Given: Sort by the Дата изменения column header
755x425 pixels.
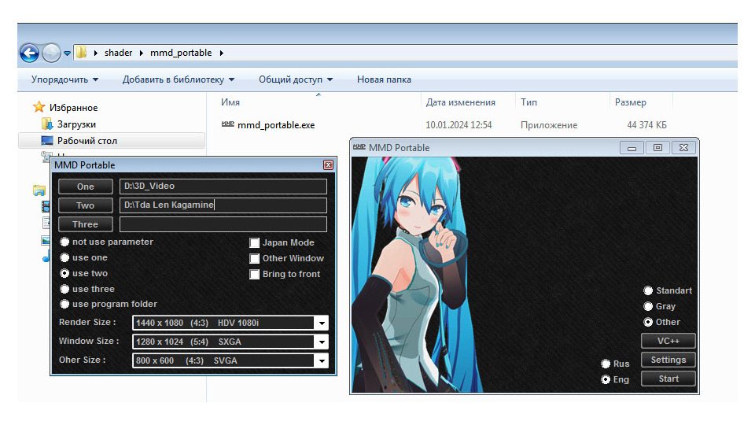Looking at the screenshot, I should [460, 102].
